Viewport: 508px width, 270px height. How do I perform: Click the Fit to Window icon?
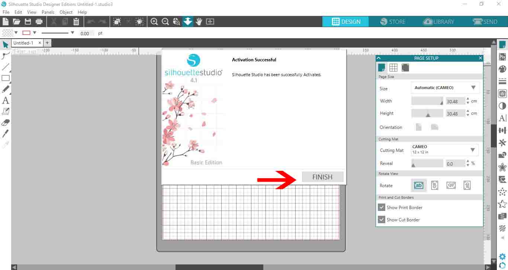pyautogui.click(x=210, y=22)
